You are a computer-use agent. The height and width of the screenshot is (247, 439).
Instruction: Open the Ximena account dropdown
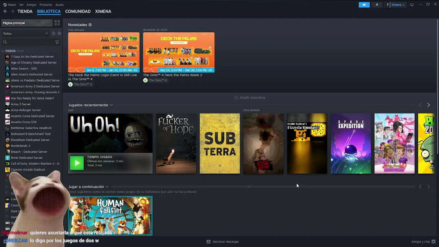pyautogui.click(x=398, y=5)
